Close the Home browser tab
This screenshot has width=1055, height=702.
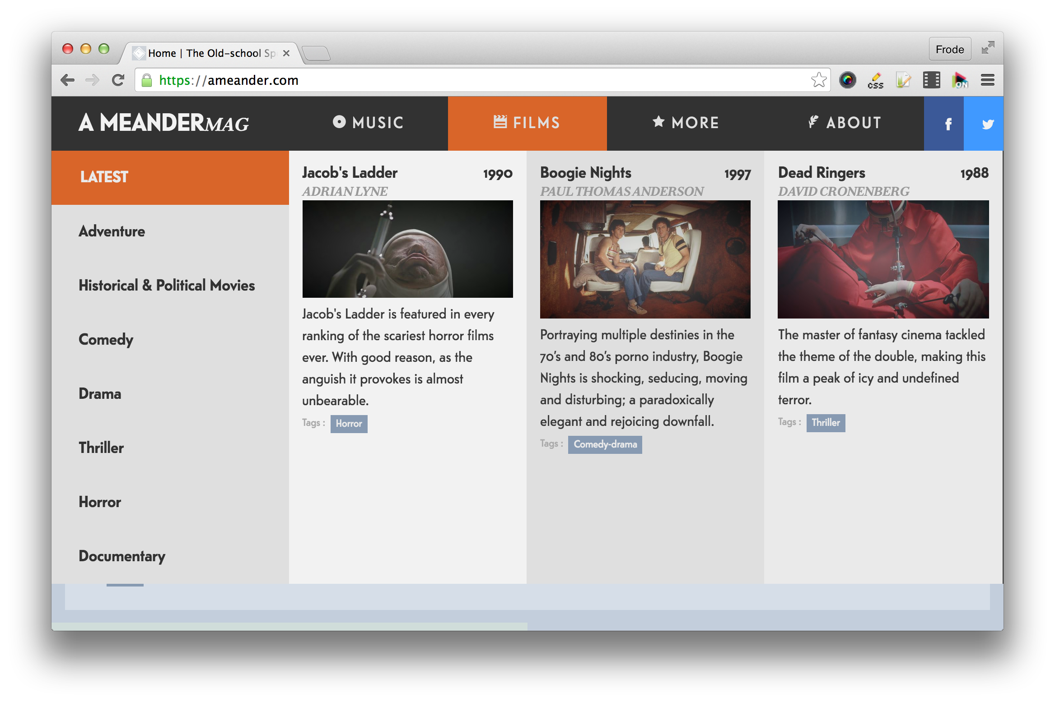pyautogui.click(x=286, y=53)
